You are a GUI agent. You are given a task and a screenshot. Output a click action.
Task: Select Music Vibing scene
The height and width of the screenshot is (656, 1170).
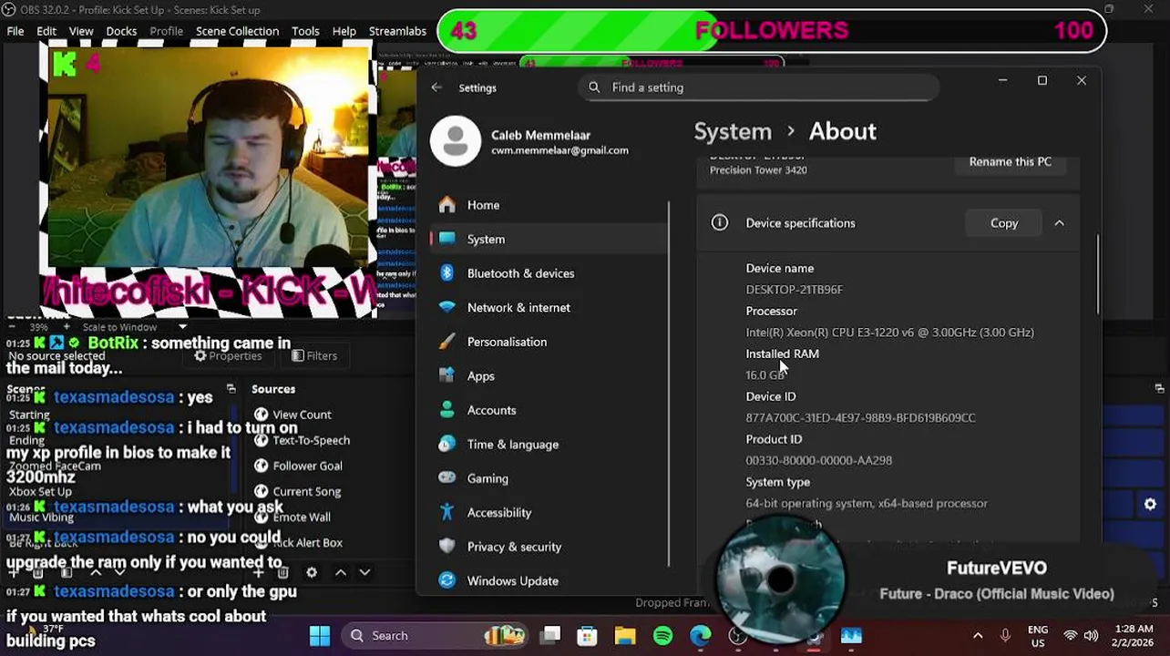41,517
